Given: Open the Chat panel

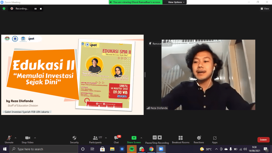Looking at the screenshot, I should click(116, 138).
